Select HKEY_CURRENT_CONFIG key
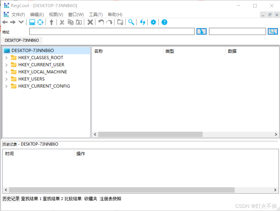 [44, 86]
